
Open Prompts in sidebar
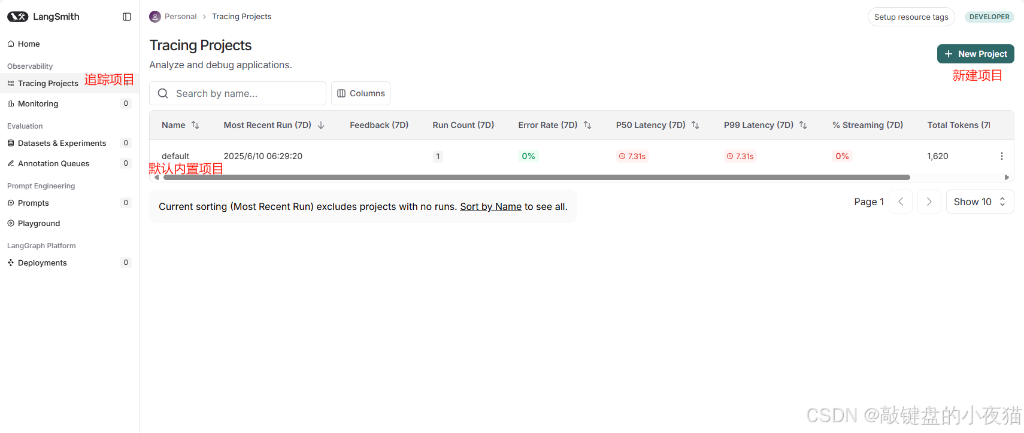coord(69,203)
